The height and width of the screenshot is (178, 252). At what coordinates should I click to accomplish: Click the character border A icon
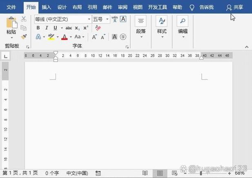123,19
